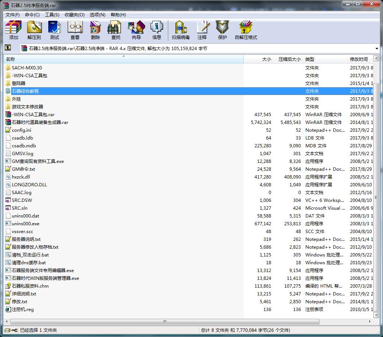Screen dimensions: 383x337
Task: Click the 测试 (Test) toolbar icon
Action: point(55,27)
